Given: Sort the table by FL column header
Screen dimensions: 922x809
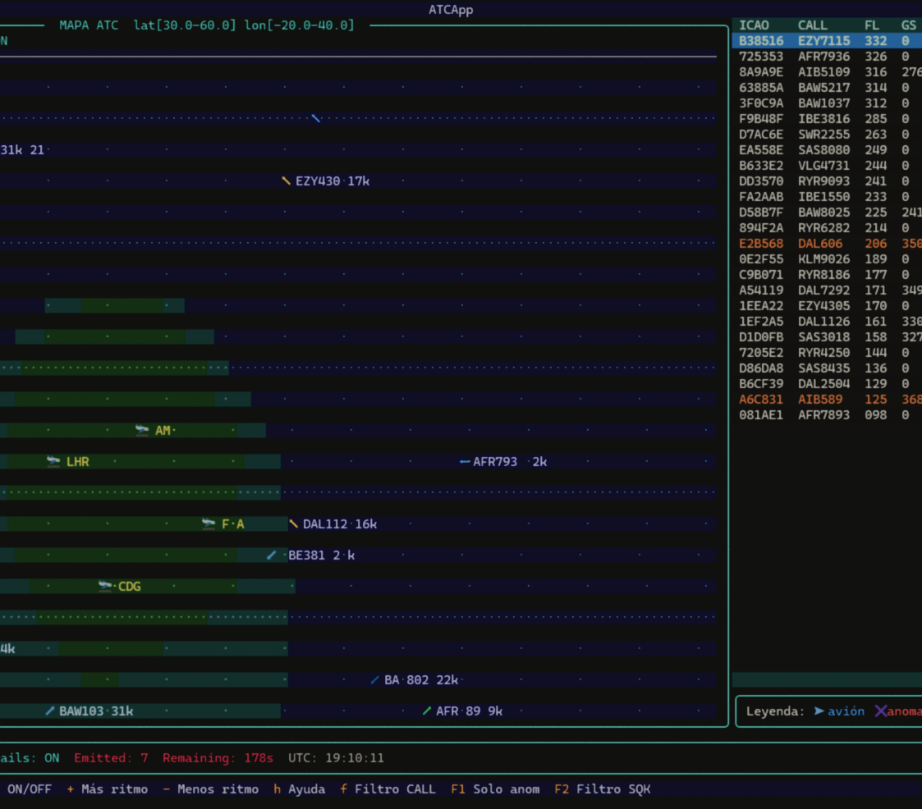Looking at the screenshot, I should [x=871, y=25].
